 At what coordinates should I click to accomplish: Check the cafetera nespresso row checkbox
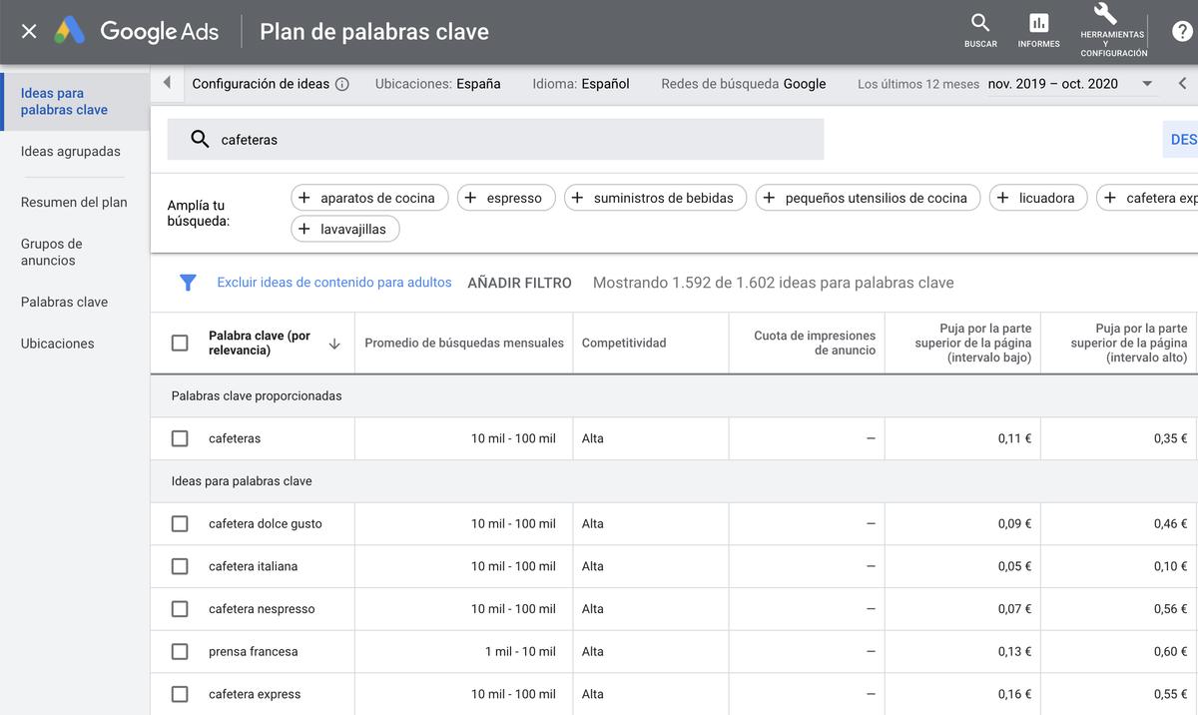tap(180, 608)
